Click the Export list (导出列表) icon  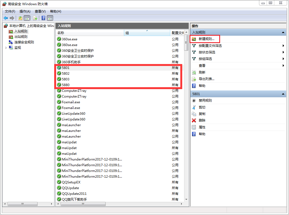pos(194,79)
